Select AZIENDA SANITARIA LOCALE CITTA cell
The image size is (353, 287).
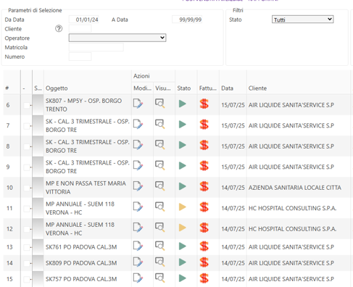[295, 188]
